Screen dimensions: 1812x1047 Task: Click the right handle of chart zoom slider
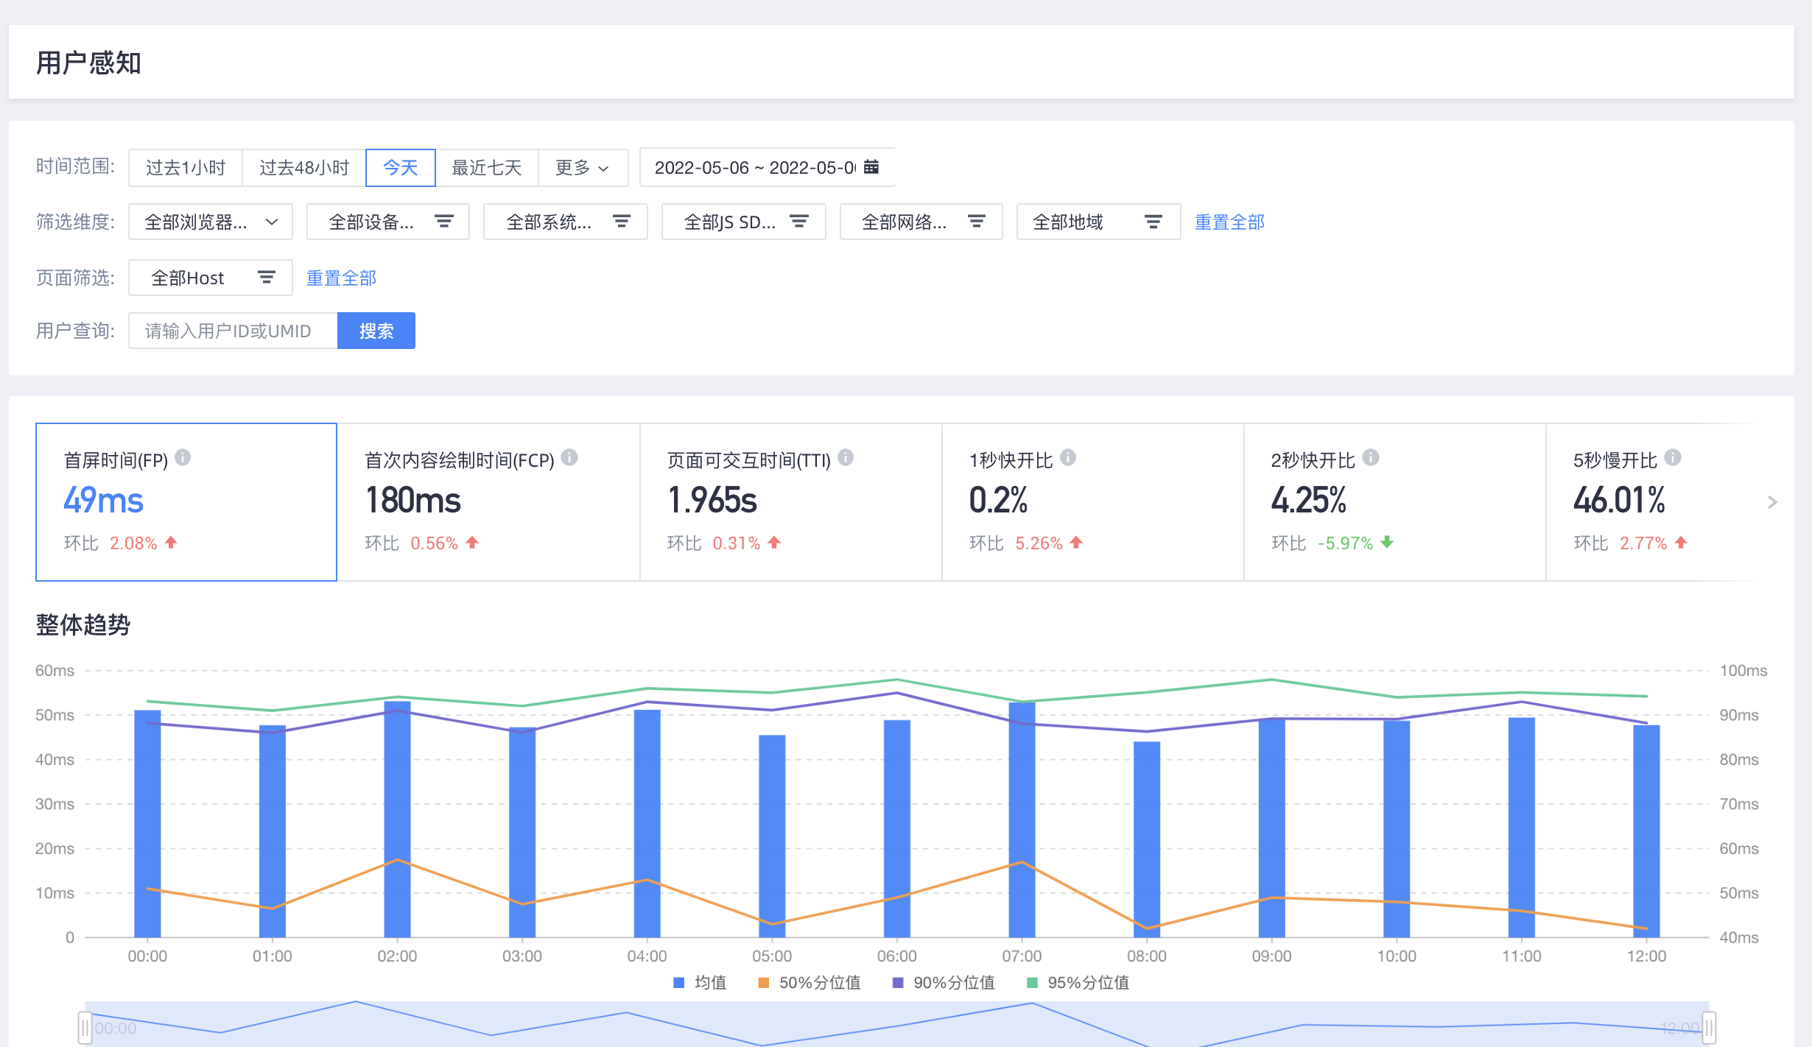[x=1709, y=1027]
